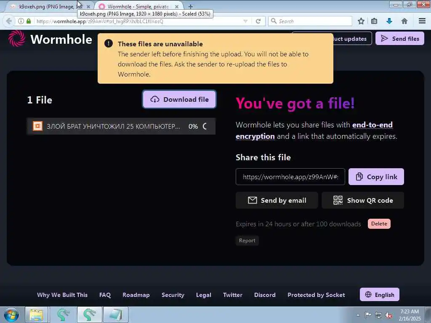Open the Security footer link

point(173,295)
